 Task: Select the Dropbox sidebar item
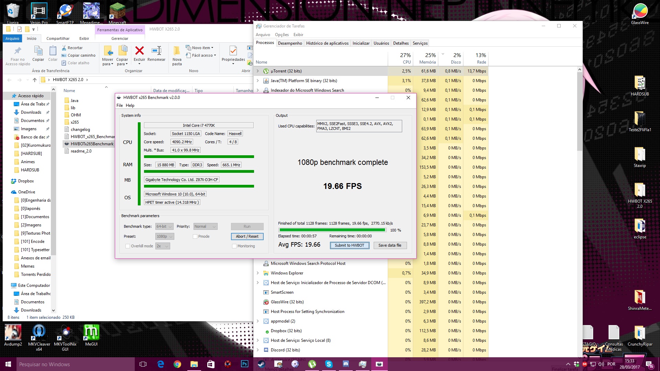(x=26, y=181)
